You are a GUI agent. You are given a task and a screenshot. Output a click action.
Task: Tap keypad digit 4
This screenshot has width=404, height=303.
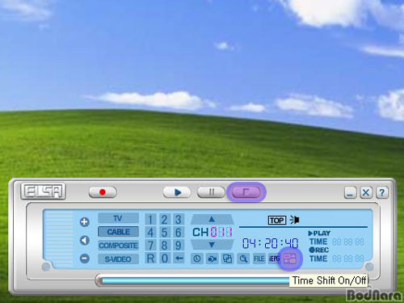(x=150, y=232)
